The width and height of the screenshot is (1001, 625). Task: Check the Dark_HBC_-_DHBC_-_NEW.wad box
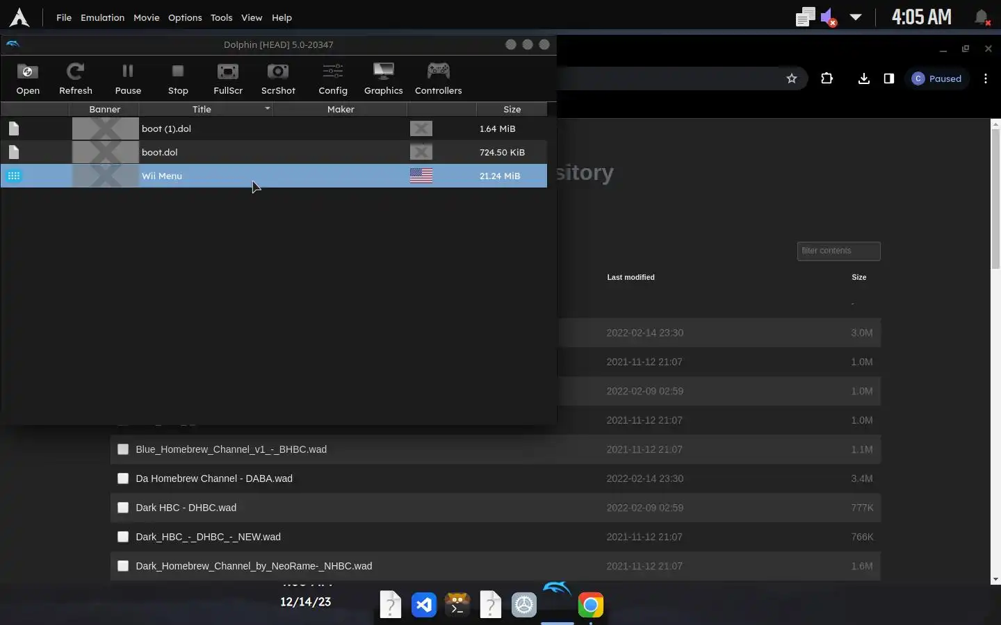tap(123, 537)
